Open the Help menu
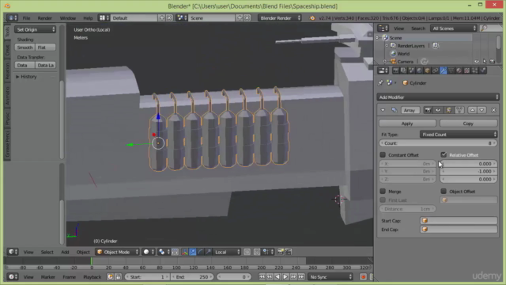Viewport: 506px width, 285px height. coord(88,18)
